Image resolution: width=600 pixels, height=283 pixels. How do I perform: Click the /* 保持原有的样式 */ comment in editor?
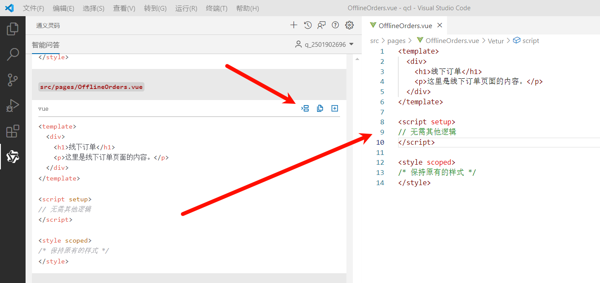[x=437, y=172]
